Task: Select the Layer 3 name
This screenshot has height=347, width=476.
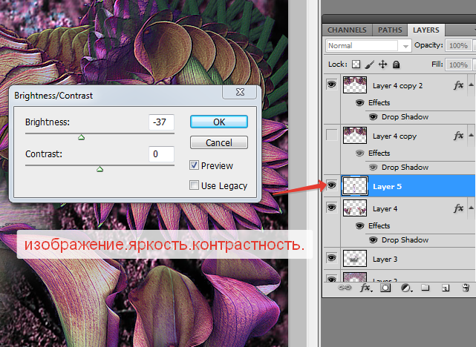Action: [x=385, y=260]
